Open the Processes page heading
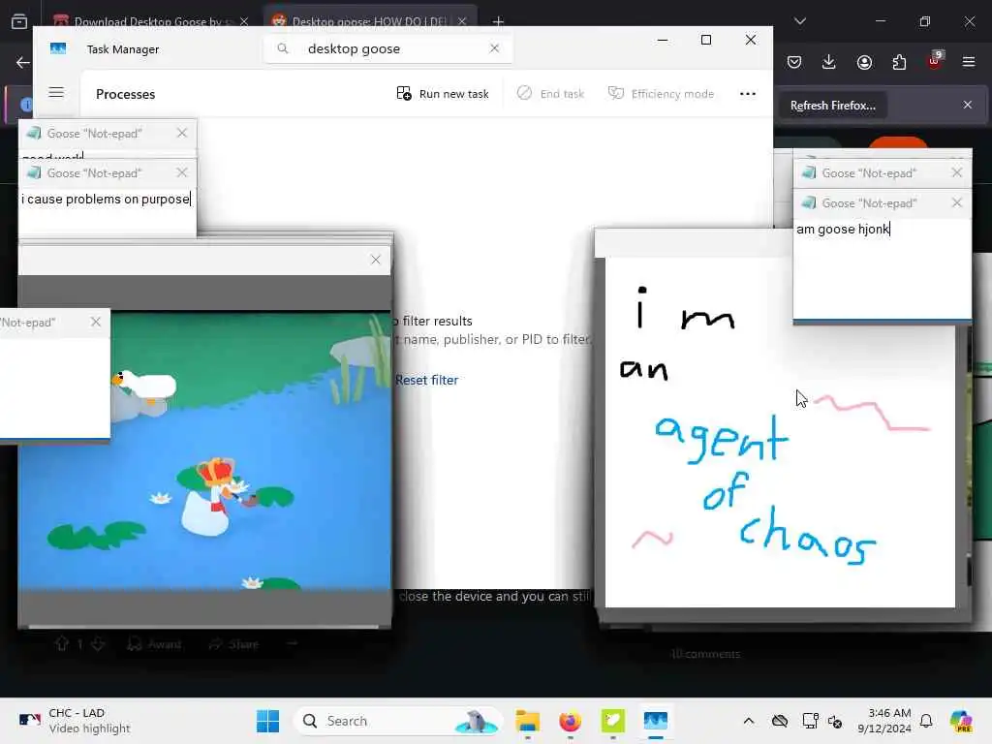 click(x=125, y=94)
